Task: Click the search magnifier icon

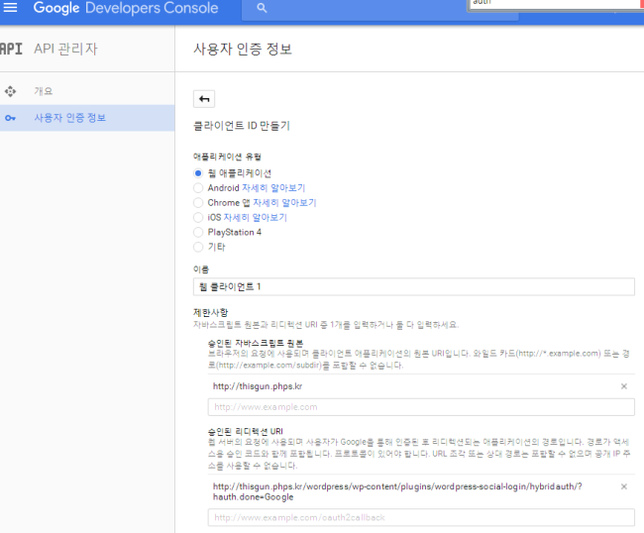Action: 262,8
